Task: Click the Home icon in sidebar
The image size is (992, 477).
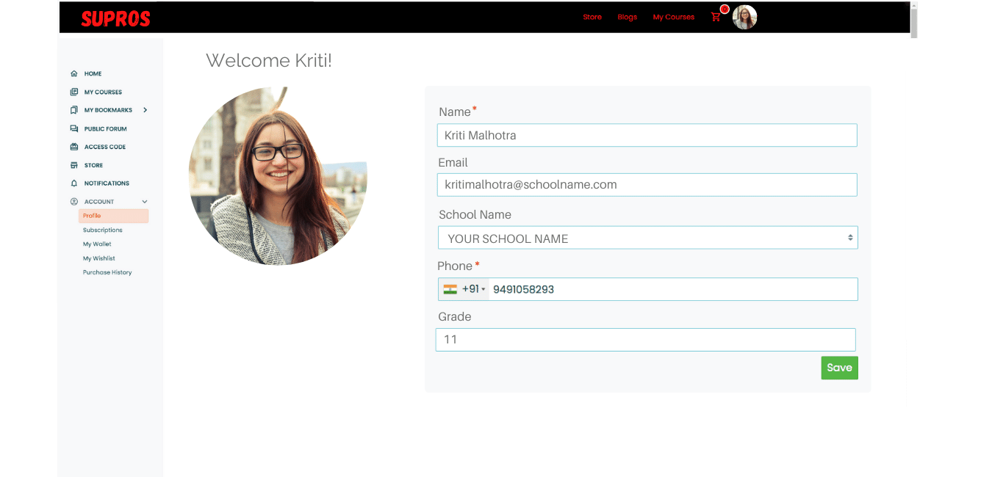Action: [x=73, y=74]
